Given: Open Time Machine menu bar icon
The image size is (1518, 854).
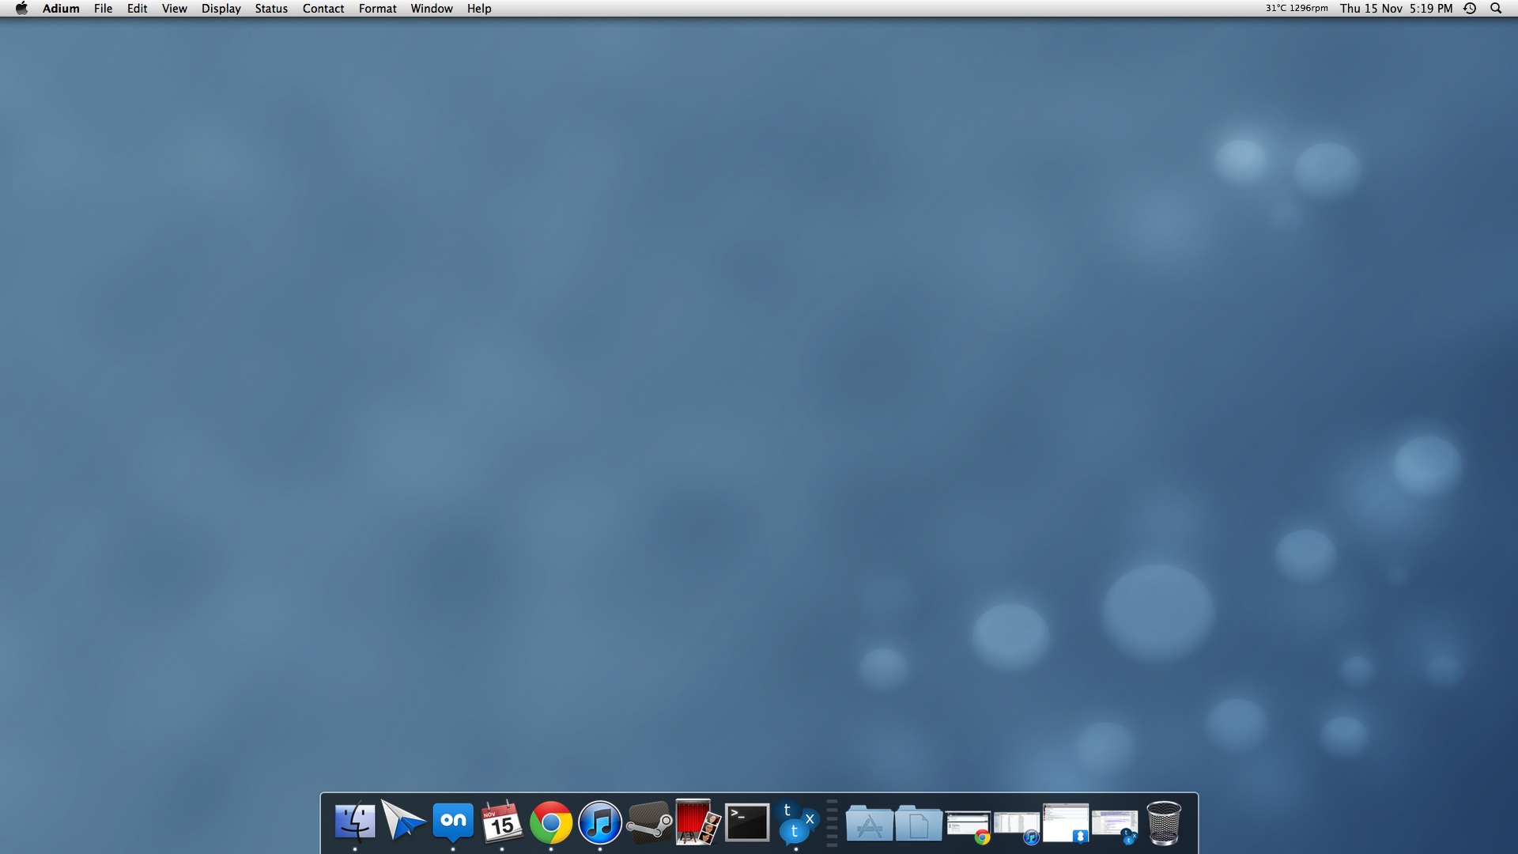Looking at the screenshot, I should 1470,9.
